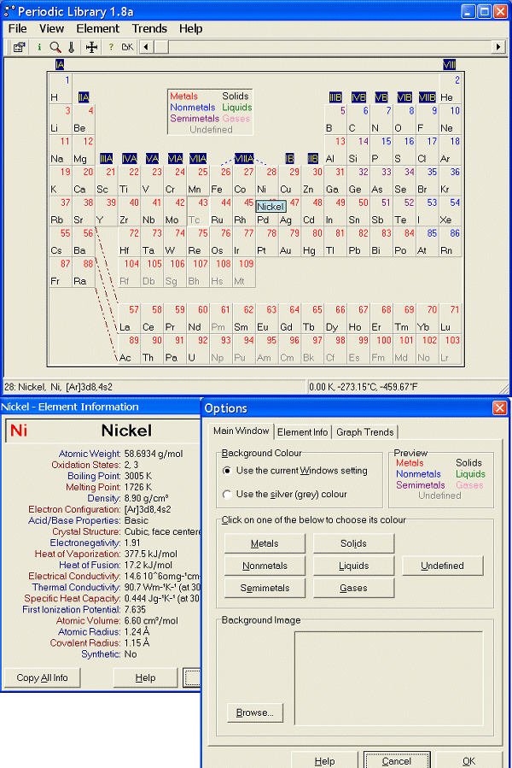Open the options properties toolbar icon

tap(19, 47)
